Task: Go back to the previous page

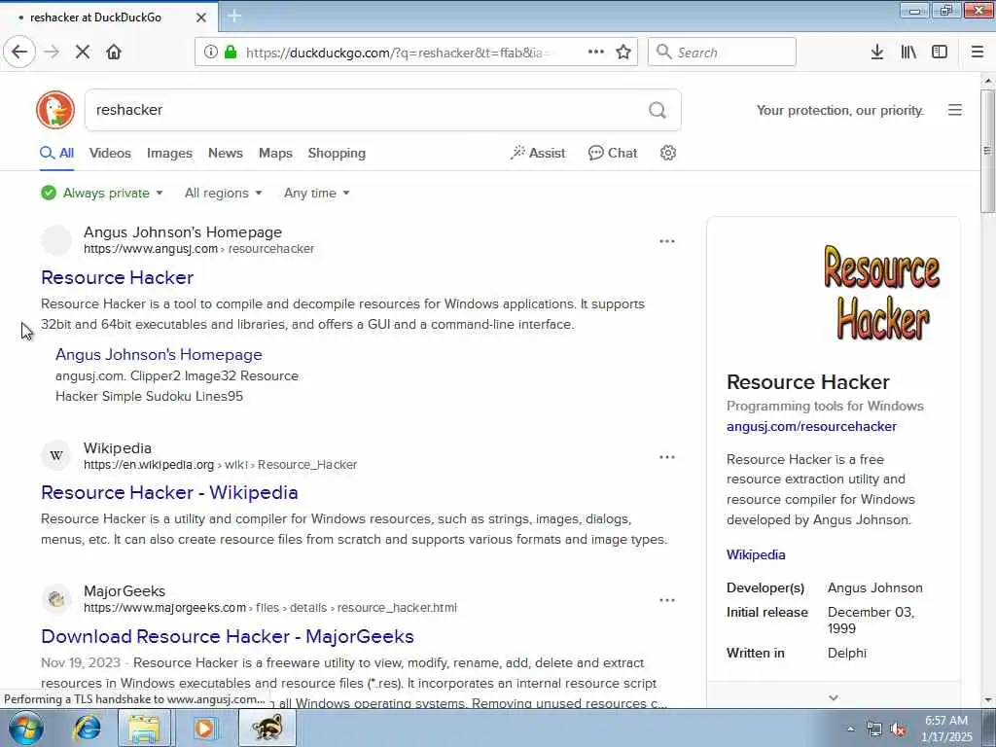Action: click(19, 53)
